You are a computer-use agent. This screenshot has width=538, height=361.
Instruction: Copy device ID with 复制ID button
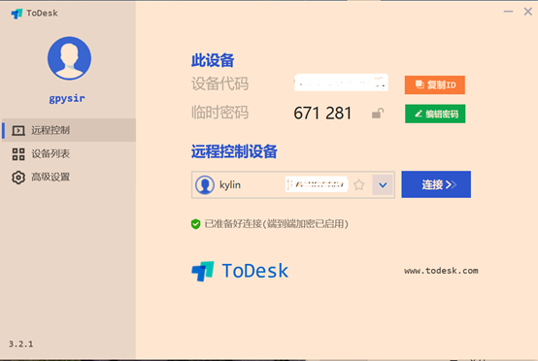tap(435, 84)
